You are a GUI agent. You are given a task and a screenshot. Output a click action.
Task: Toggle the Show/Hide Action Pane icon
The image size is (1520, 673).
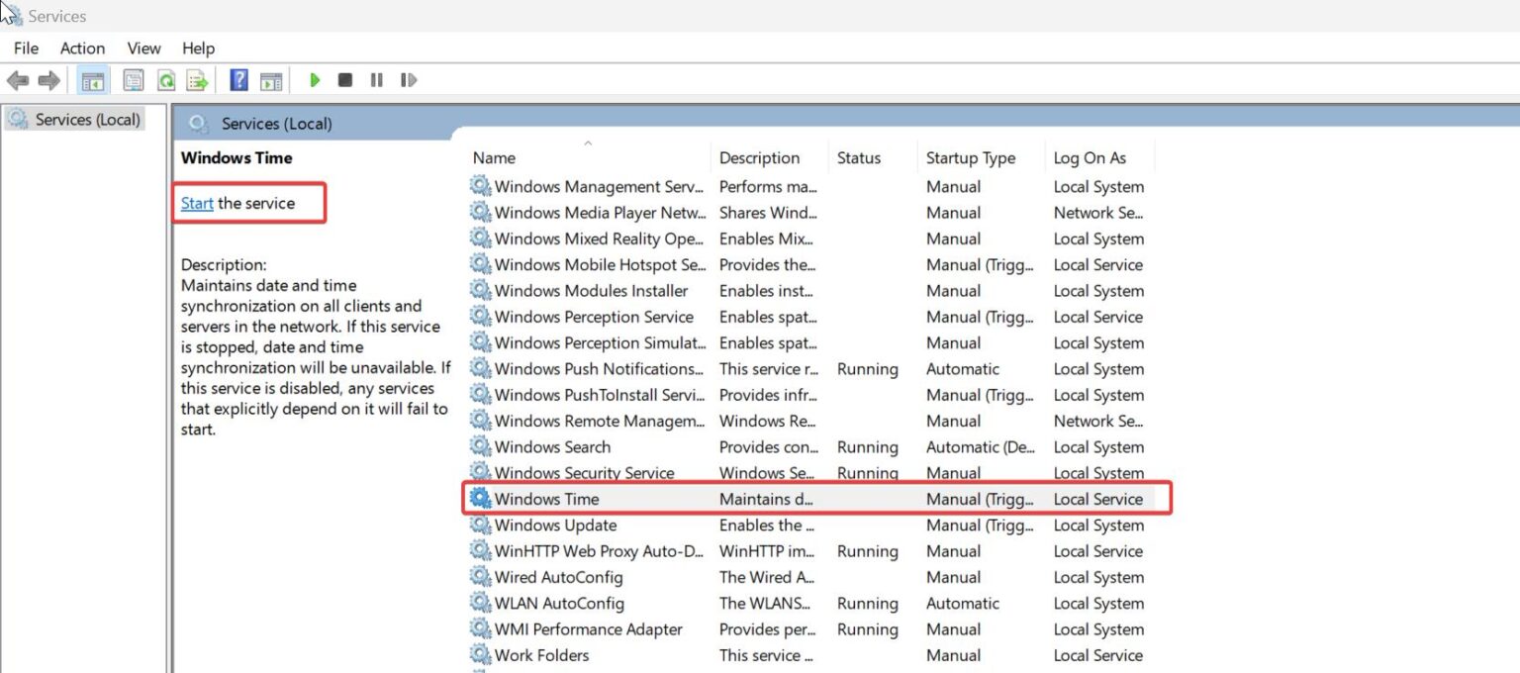point(271,80)
